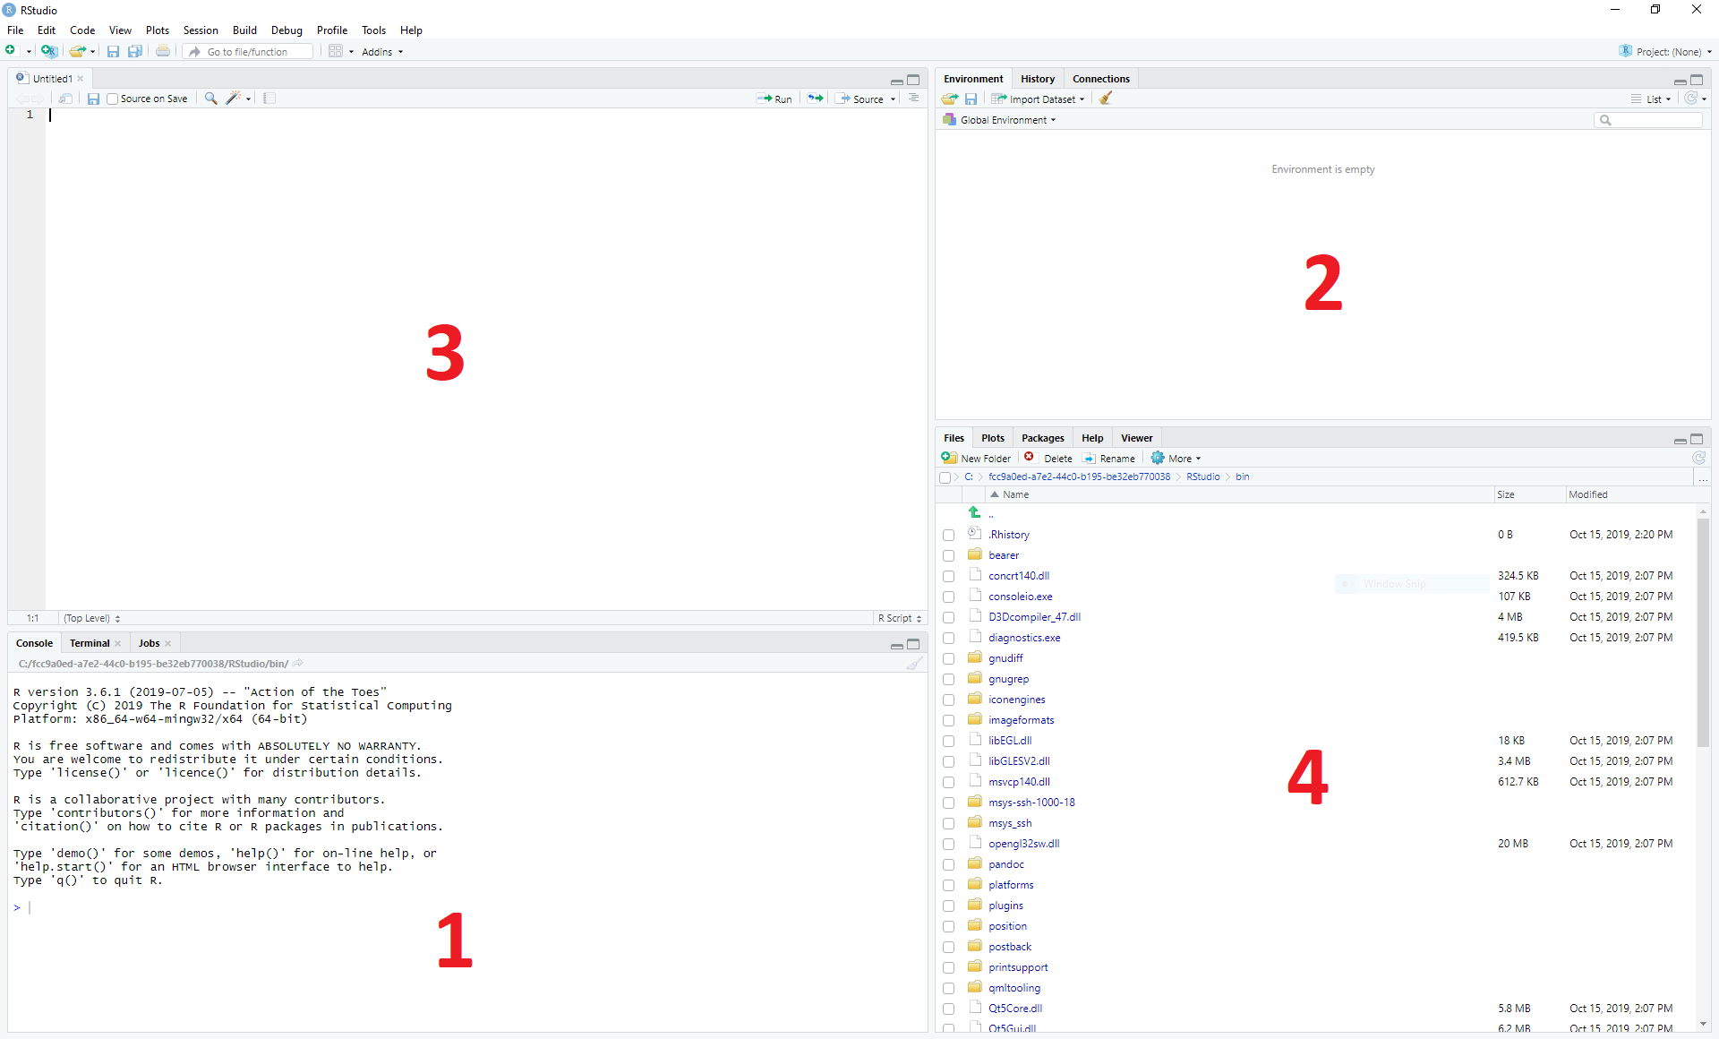Check the diagnostics.exe checkbox
Viewport: 1719px width, 1039px height.
click(x=948, y=638)
